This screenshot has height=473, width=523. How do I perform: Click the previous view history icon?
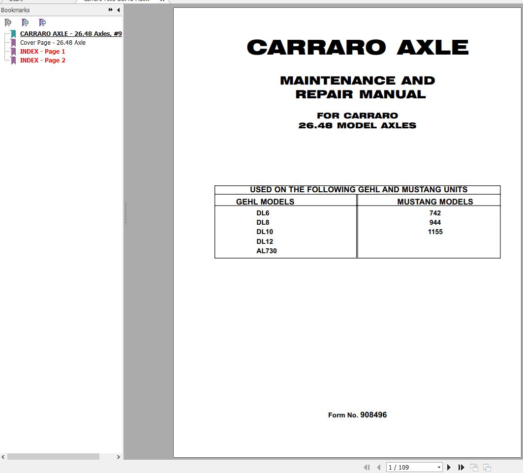[474, 467]
